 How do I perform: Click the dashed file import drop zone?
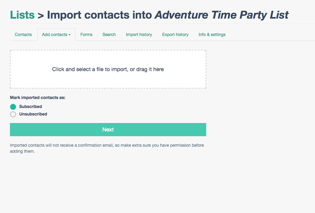(108, 69)
